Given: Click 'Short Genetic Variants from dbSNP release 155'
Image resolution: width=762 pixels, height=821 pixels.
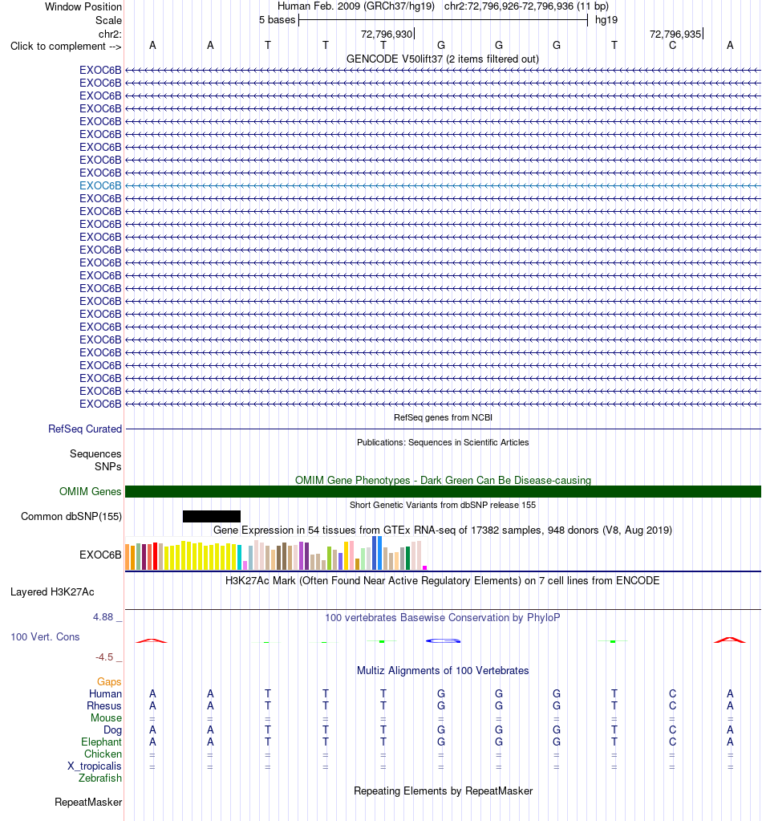Looking at the screenshot, I should coord(443,506).
